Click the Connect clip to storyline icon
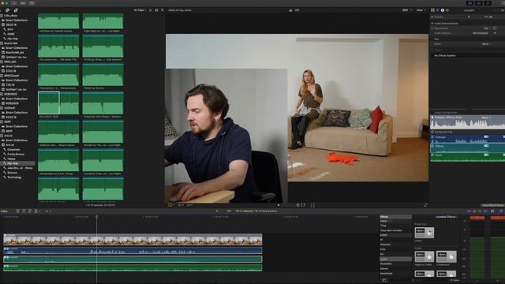This screenshot has width=505, height=284. (x=18, y=211)
